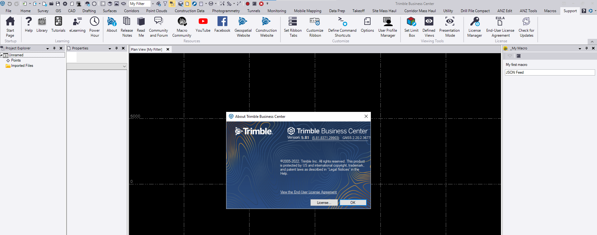Close the Plan View tab

(168, 49)
